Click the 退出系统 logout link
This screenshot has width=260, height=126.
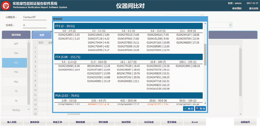253,8
